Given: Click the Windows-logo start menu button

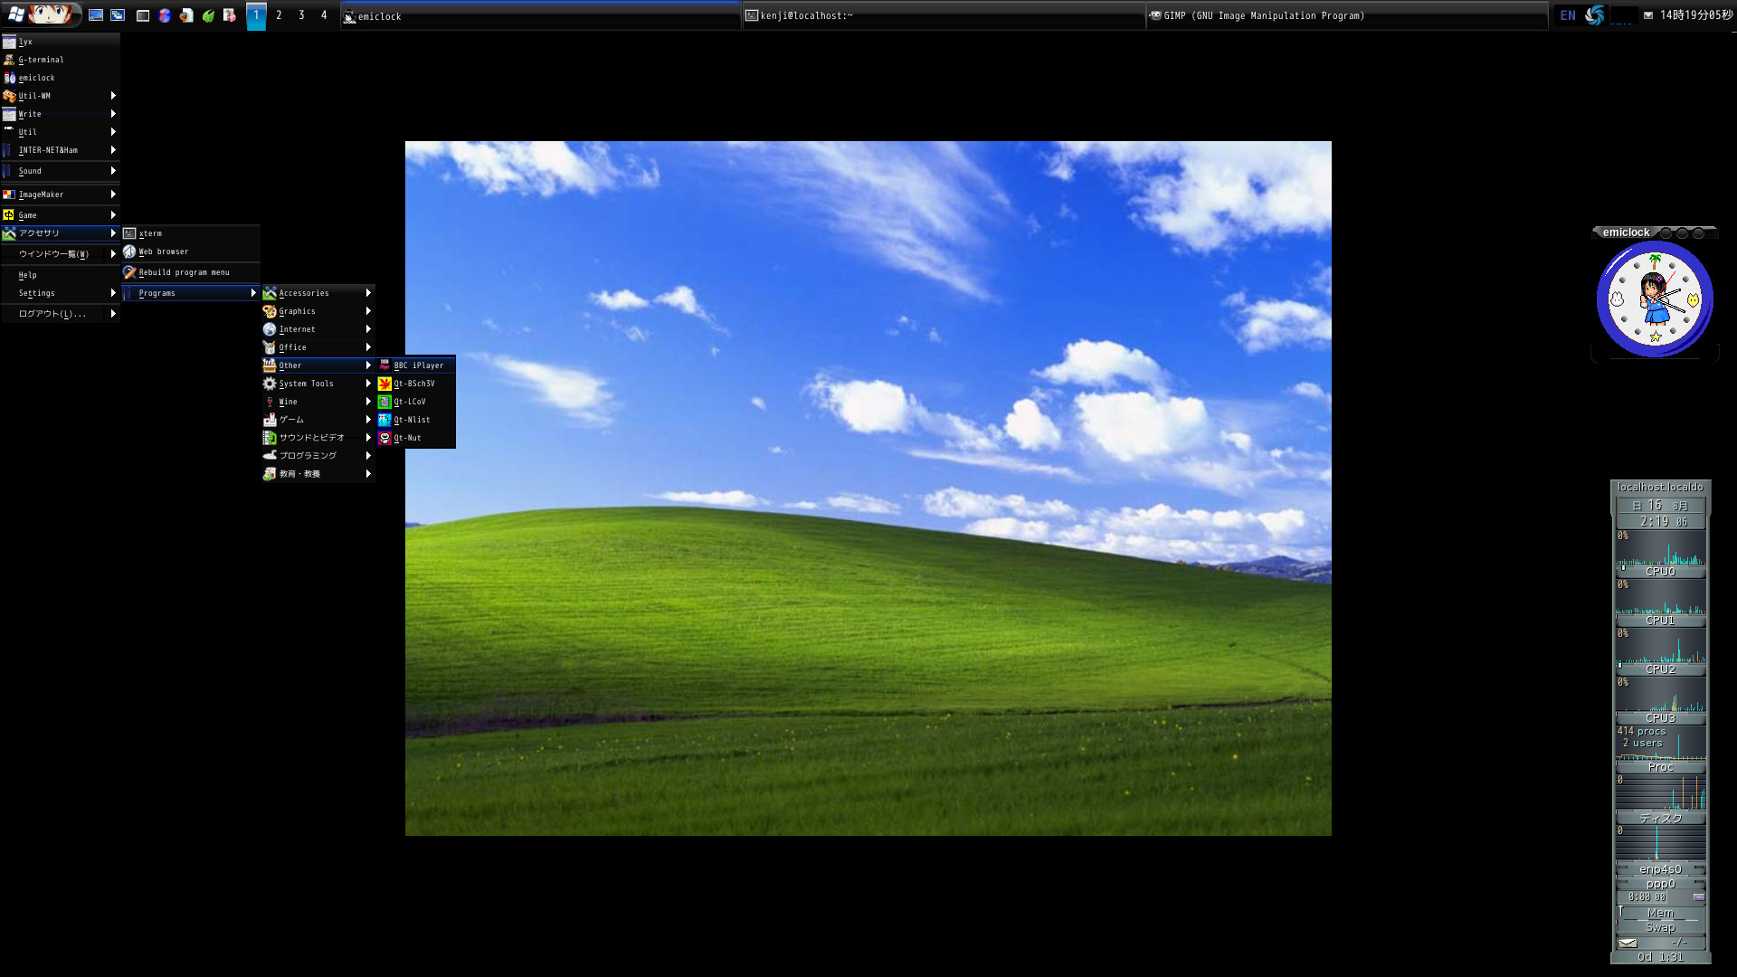Looking at the screenshot, I should (16, 15).
